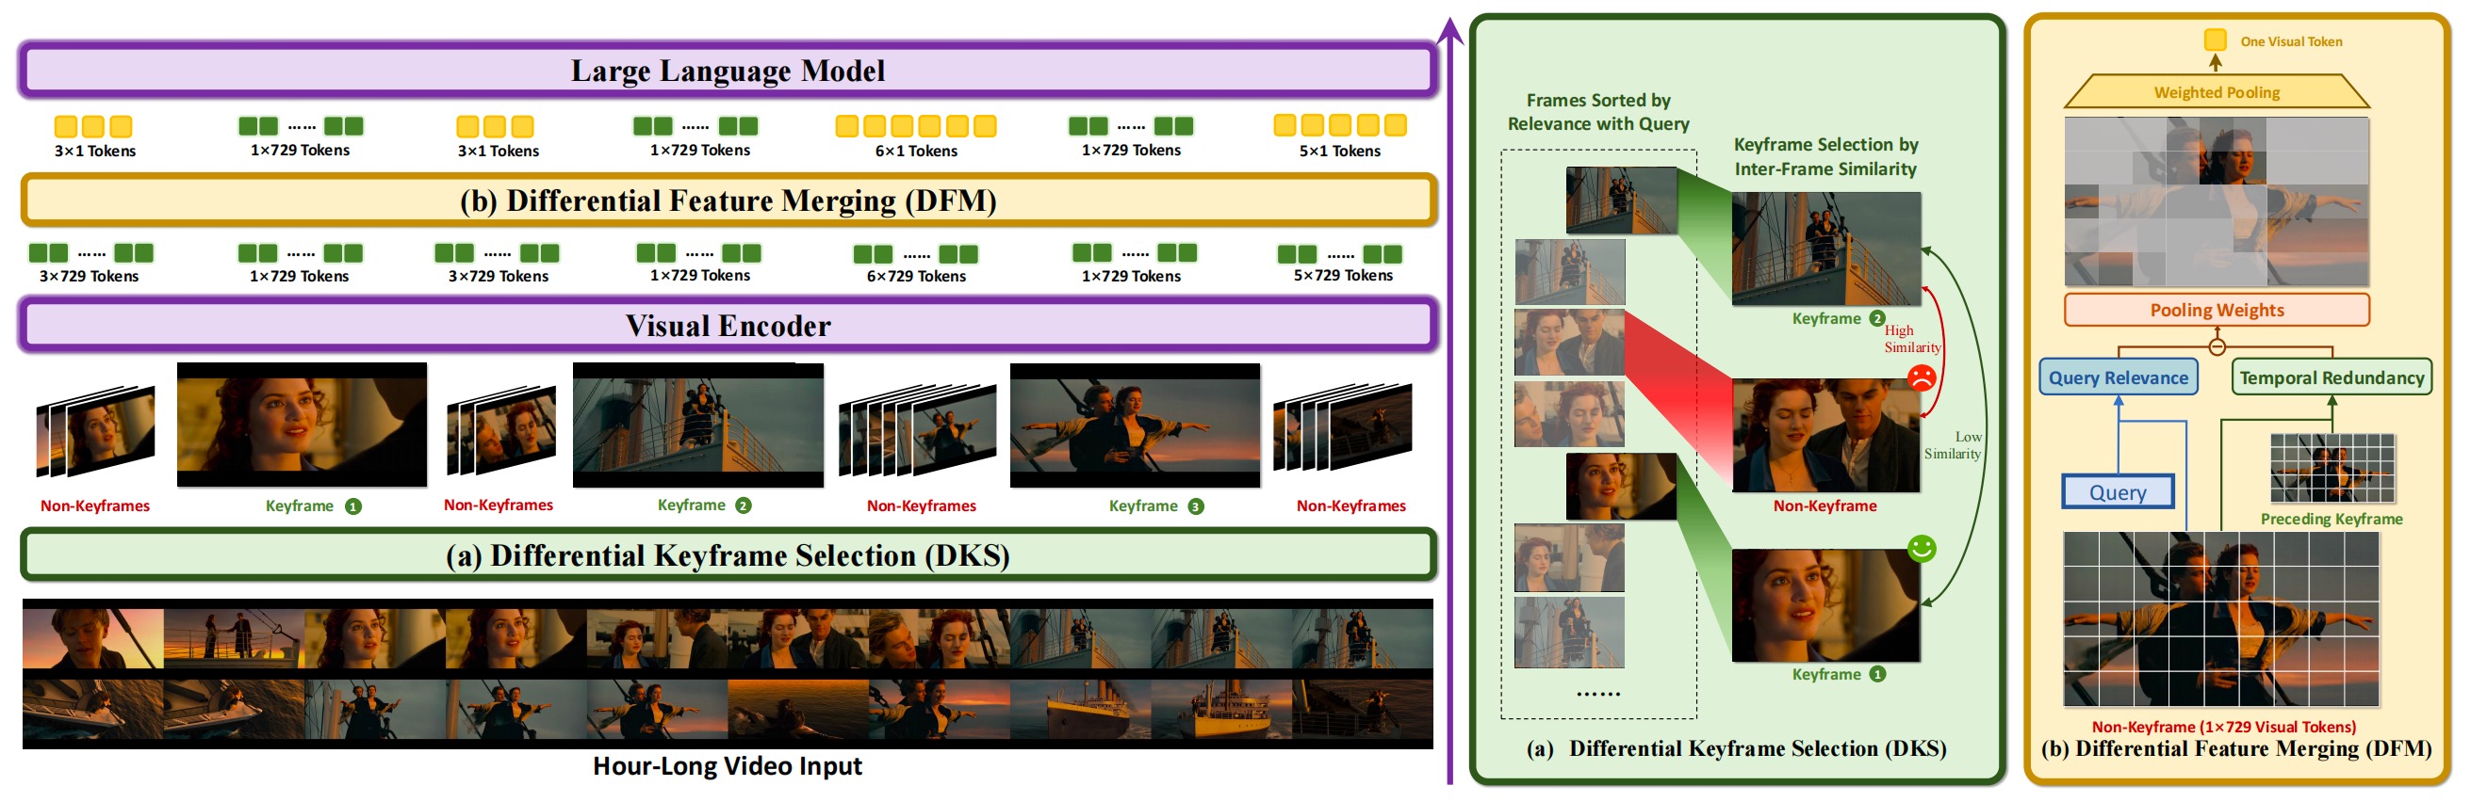This screenshot has height=802, width=2471.
Task: Click the green smiley face icon
Action: pyautogui.click(x=1922, y=548)
